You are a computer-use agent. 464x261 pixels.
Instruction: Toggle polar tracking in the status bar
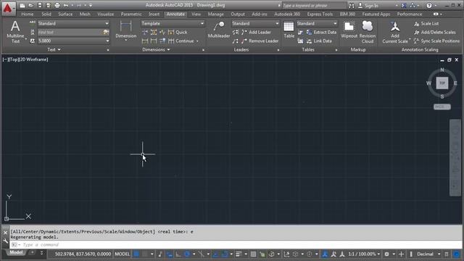point(187,254)
